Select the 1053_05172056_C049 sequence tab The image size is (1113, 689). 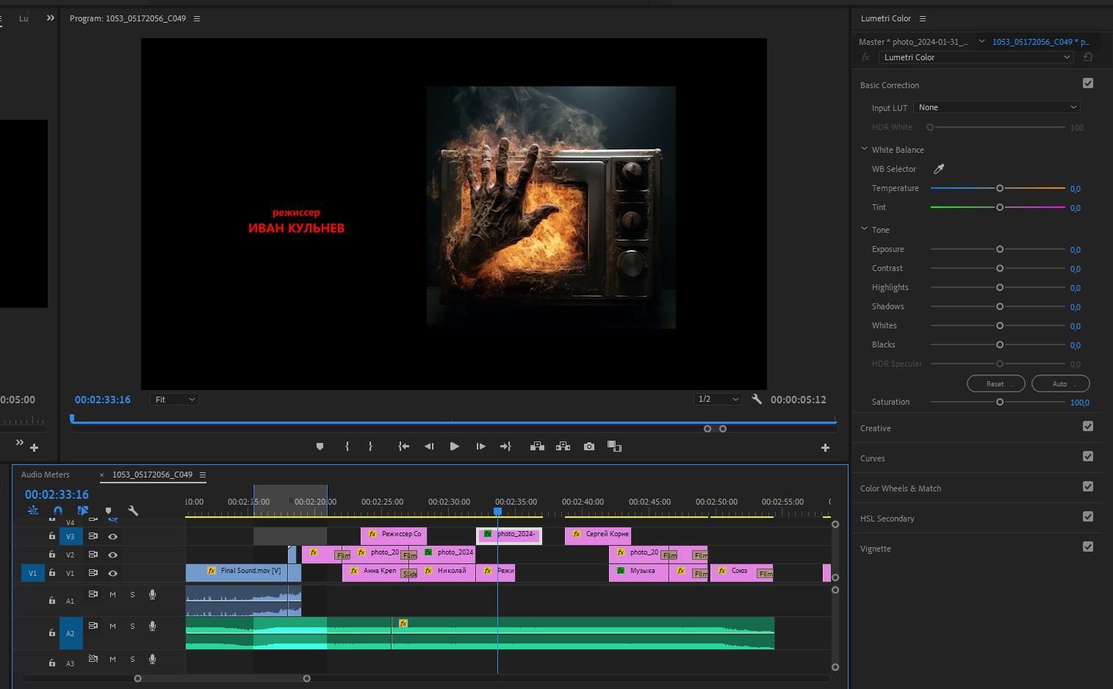152,475
